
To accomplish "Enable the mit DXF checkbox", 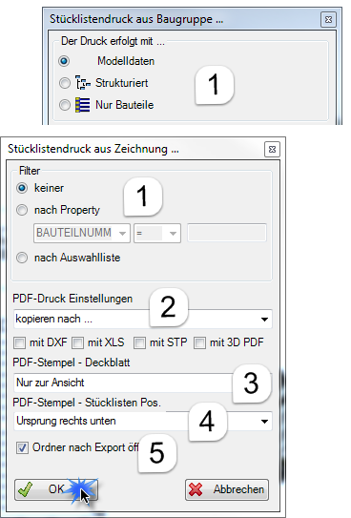I will (x=19, y=342).
